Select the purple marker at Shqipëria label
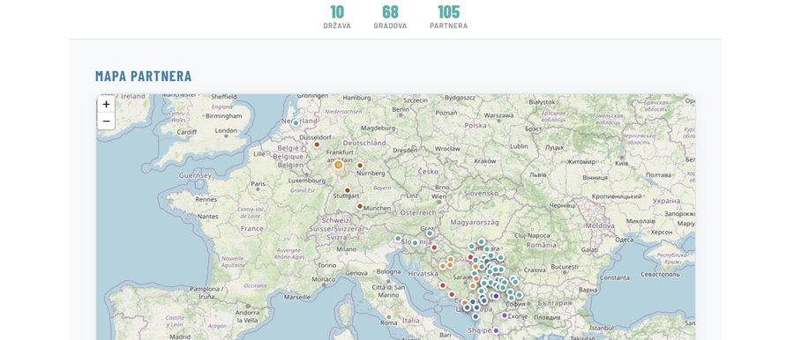This screenshot has width=794, height=340. click(x=496, y=331)
